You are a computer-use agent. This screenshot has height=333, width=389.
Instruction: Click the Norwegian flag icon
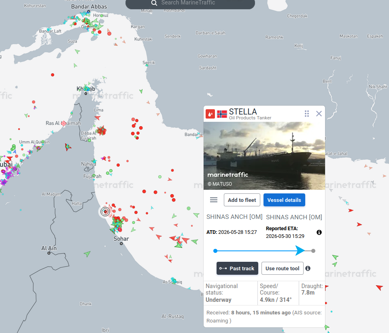click(x=222, y=114)
